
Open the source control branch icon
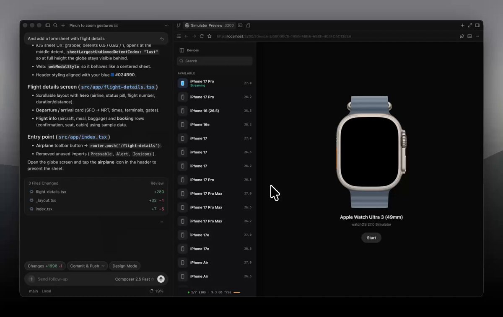click(179, 26)
